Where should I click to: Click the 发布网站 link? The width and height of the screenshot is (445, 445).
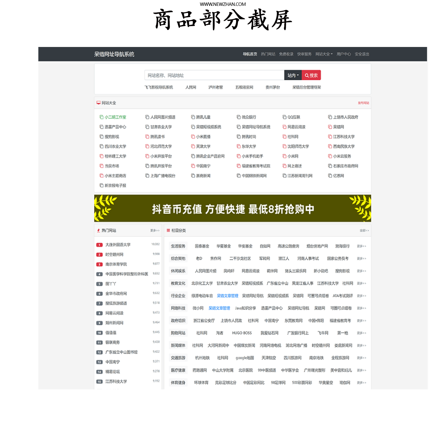(x=364, y=103)
